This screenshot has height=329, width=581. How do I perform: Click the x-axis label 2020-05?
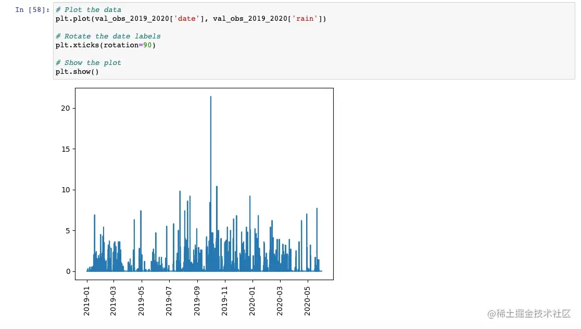coord(307,301)
